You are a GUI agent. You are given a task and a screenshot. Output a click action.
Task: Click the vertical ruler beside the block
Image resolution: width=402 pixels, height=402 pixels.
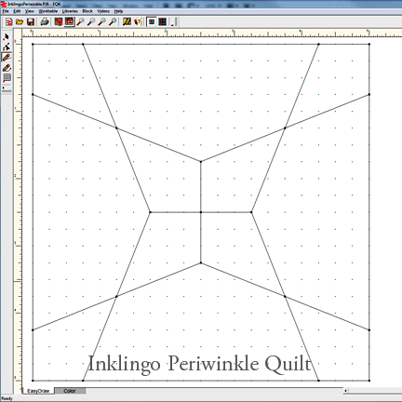tap(18, 212)
